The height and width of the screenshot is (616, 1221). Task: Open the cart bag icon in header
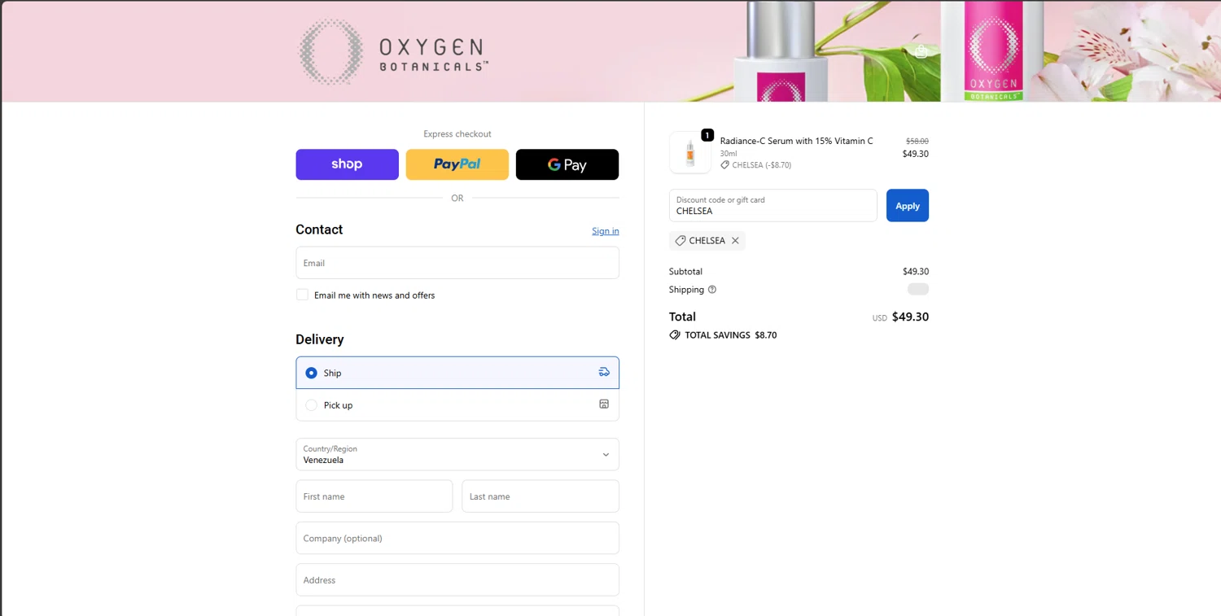921,52
